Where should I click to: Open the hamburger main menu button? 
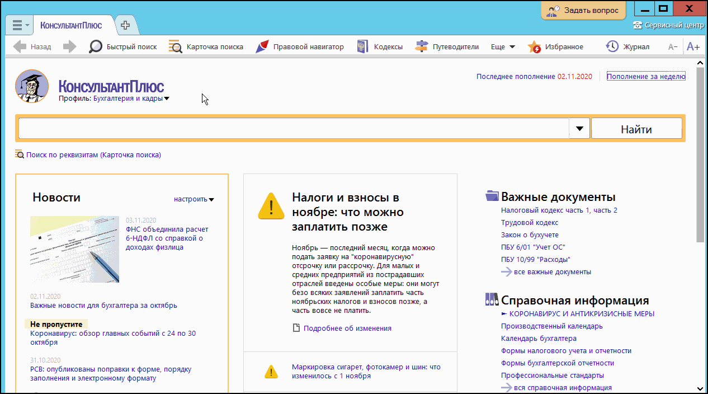pos(20,25)
